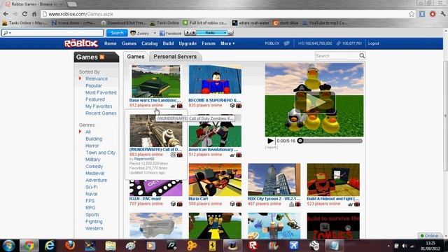Open Catalog in the Roblox navbar

pos(149,43)
